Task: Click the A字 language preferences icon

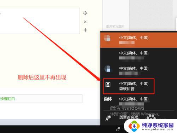Action: [x=108, y=118]
